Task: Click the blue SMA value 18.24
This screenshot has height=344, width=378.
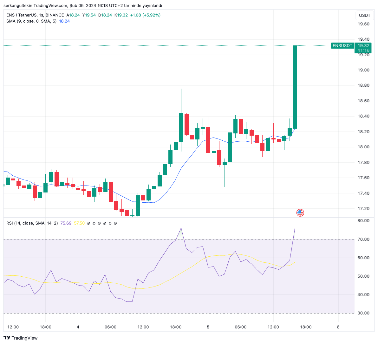Action: tap(64, 21)
